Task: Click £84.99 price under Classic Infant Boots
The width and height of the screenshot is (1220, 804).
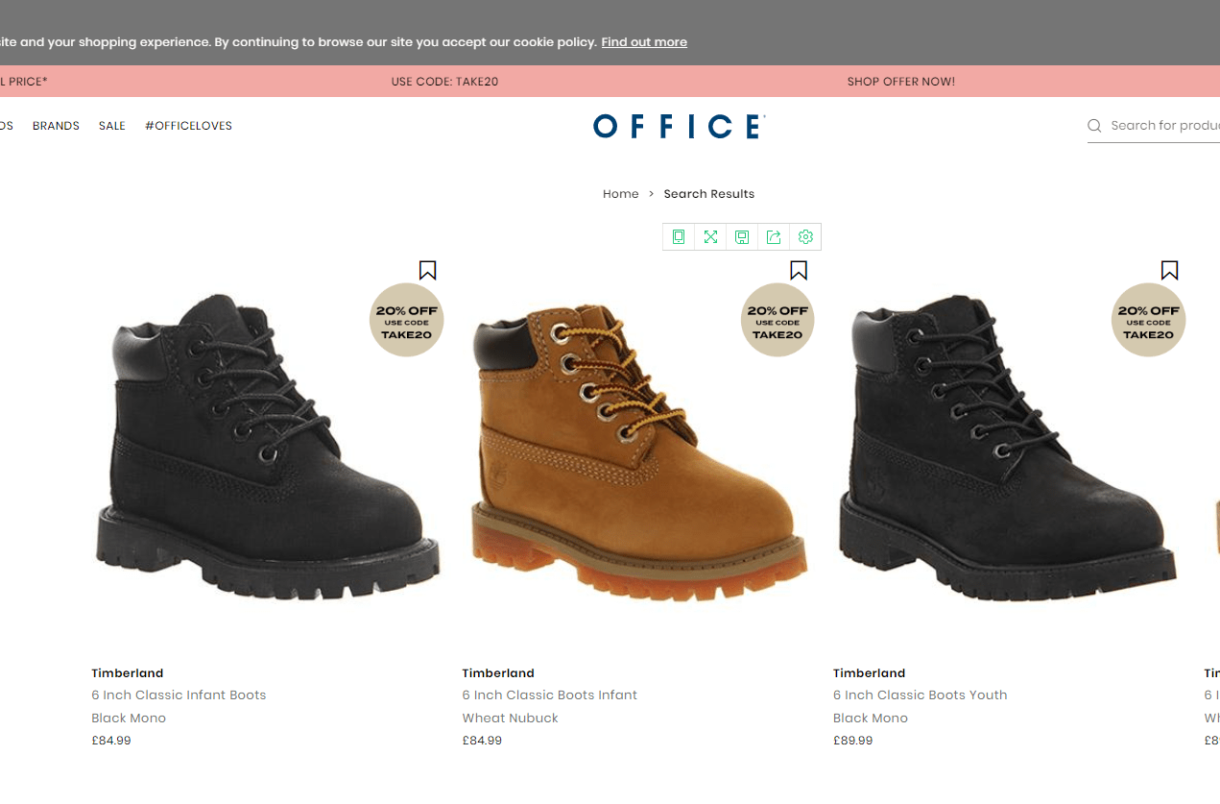Action: [x=111, y=741]
